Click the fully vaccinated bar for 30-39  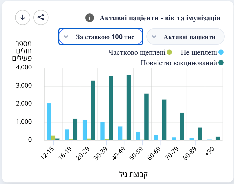coord(111,108)
